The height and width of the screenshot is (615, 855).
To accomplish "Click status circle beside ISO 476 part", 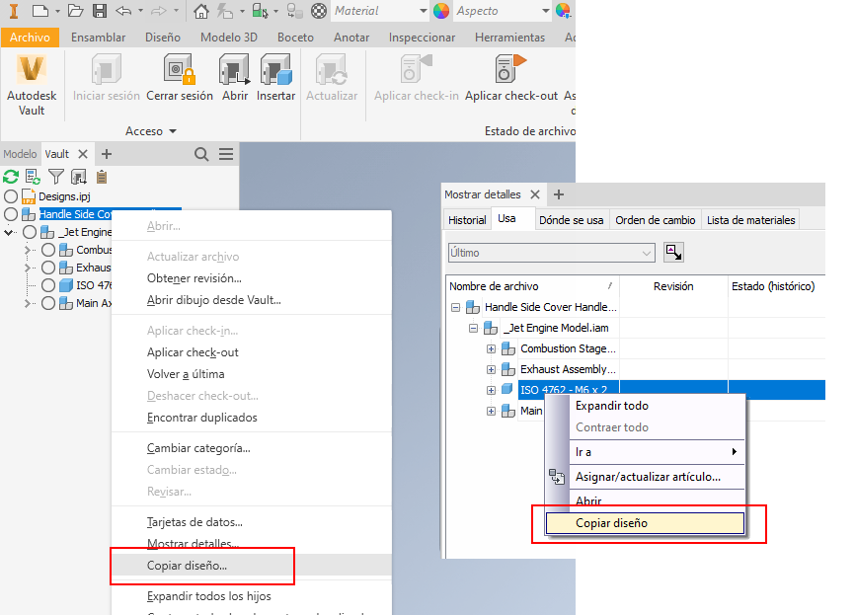I will [48, 285].
